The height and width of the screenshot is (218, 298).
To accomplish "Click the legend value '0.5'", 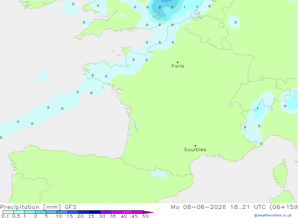I will pyautogui.click(x=16, y=216).
